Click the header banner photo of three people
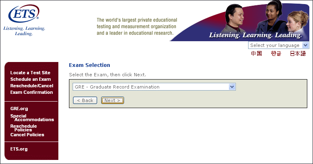 (x=240, y=21)
